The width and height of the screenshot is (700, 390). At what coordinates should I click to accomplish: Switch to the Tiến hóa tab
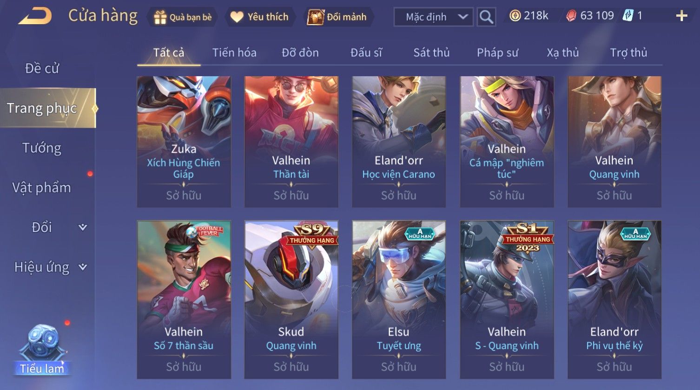coord(234,52)
